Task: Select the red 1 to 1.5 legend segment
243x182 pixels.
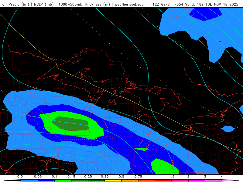Action: pyautogui.click(x=163, y=180)
